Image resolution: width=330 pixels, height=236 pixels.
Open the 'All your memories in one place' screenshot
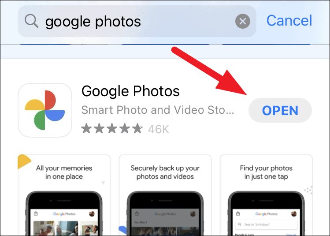(64, 195)
